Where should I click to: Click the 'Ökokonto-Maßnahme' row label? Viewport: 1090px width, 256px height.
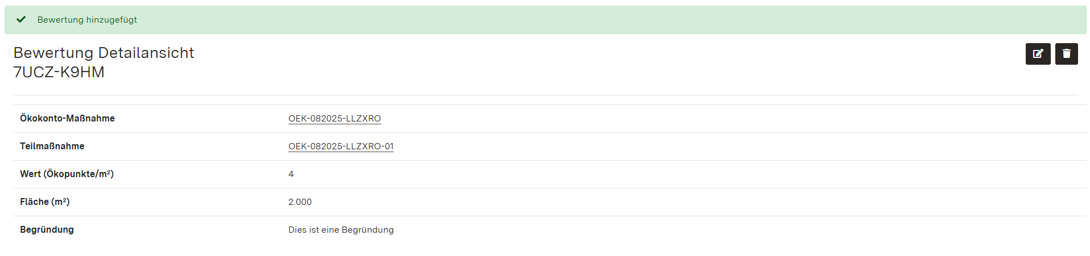67,119
